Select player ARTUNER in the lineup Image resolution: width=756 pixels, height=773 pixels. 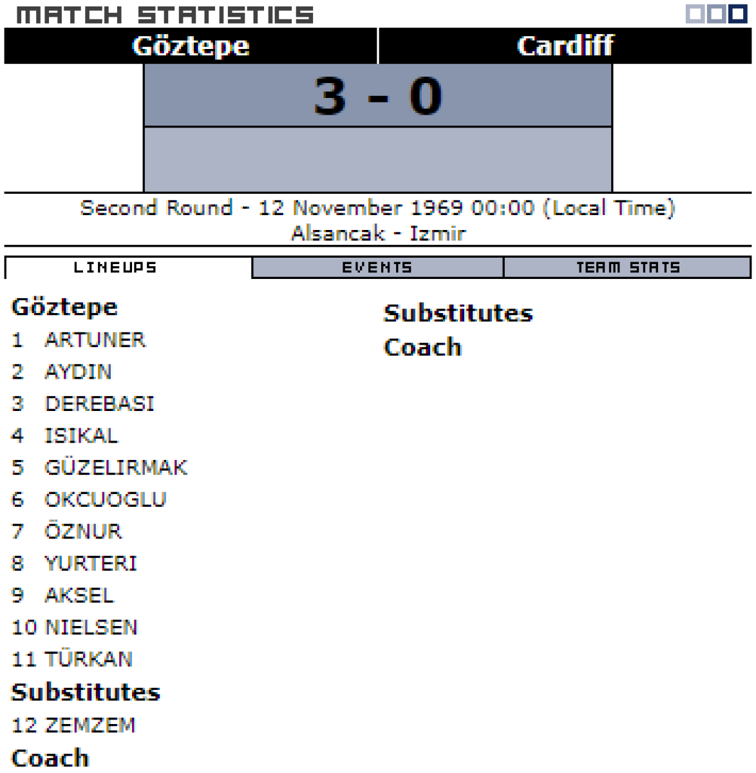click(95, 339)
